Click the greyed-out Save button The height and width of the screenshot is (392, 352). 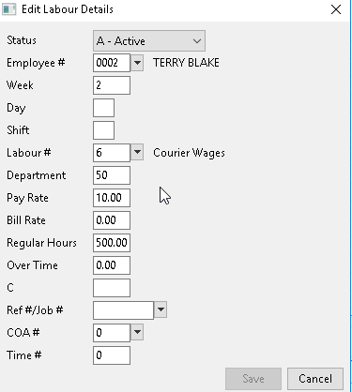tap(253, 379)
